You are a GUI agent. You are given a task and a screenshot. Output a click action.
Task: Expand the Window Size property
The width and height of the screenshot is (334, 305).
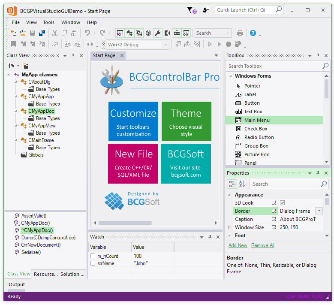tap(229, 227)
